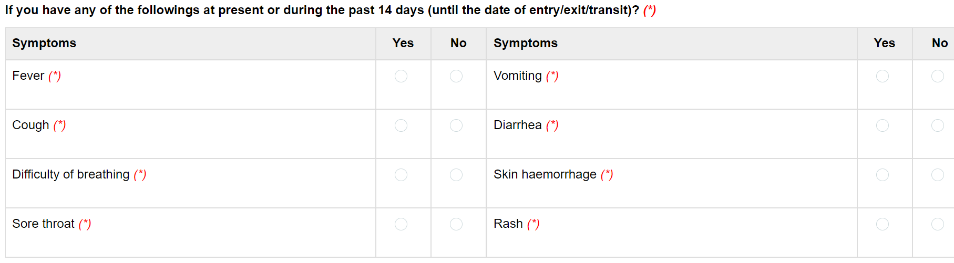This screenshot has height=263, width=954.
Task: Mark No for Cough
Action: coord(456,125)
